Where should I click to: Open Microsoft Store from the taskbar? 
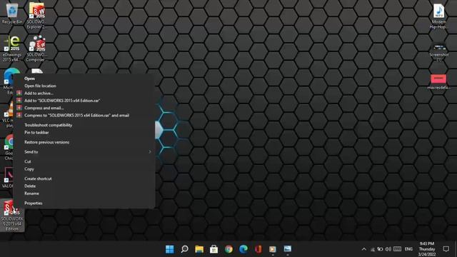(214, 249)
